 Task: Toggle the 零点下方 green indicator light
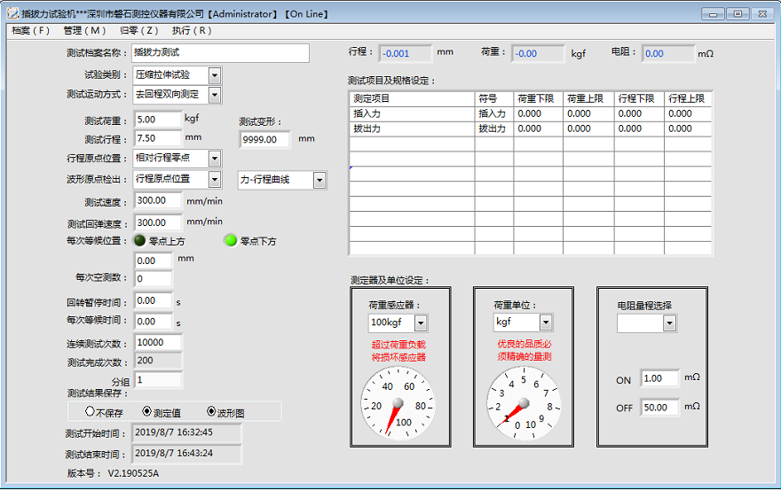point(231,240)
